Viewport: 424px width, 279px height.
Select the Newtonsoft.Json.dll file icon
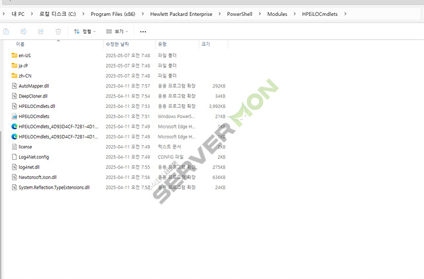[15, 177]
